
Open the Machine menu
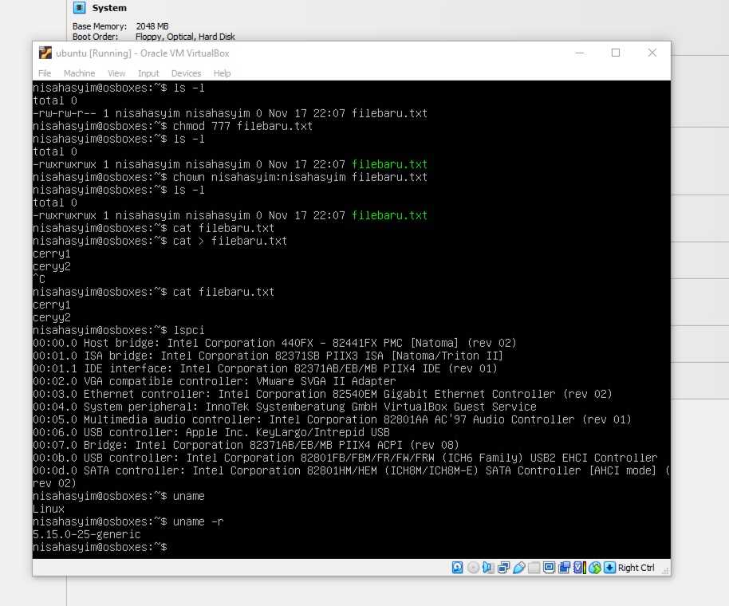(80, 73)
